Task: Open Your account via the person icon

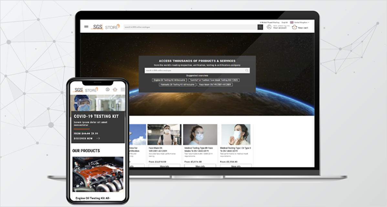Action: 269,27
